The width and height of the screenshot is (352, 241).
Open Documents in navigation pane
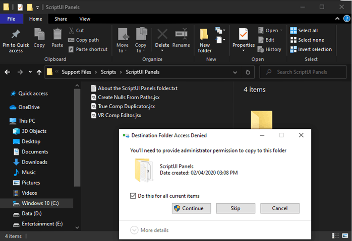tap(31, 151)
